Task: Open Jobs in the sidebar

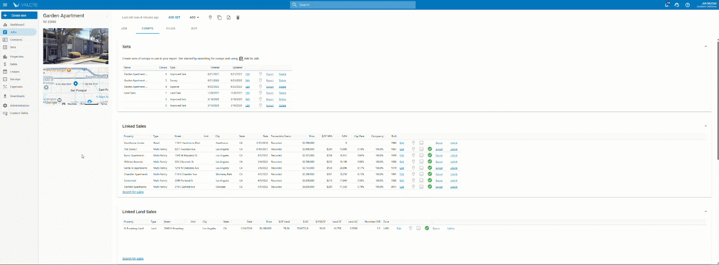Action: 19,32
